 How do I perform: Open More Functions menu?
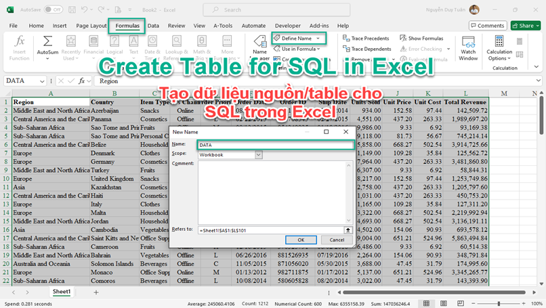tap(227, 48)
